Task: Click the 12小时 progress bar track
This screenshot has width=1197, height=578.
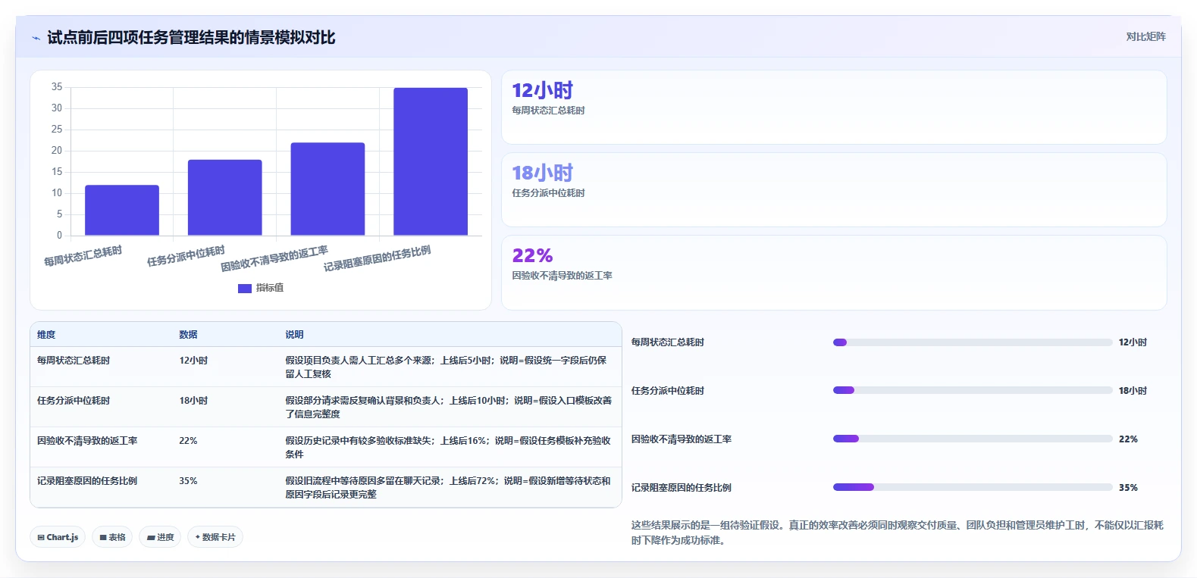Action: pyautogui.click(x=973, y=342)
